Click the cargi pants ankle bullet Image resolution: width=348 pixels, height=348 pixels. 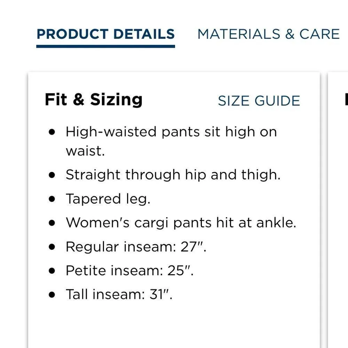(181, 222)
